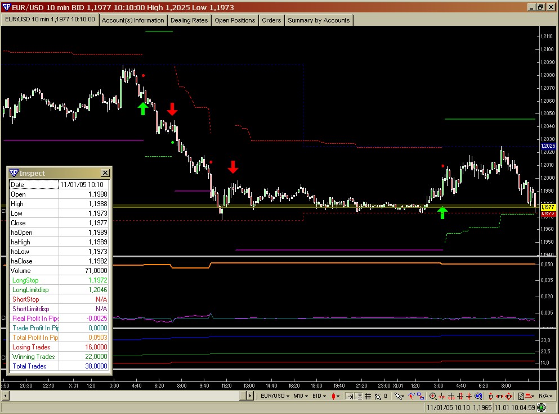Select the Date field in Inspect panel

point(34,184)
